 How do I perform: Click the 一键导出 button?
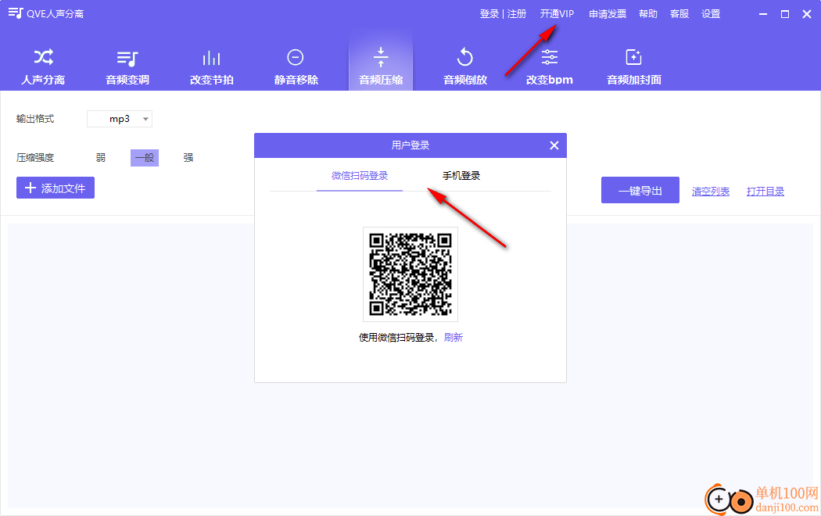(x=640, y=190)
